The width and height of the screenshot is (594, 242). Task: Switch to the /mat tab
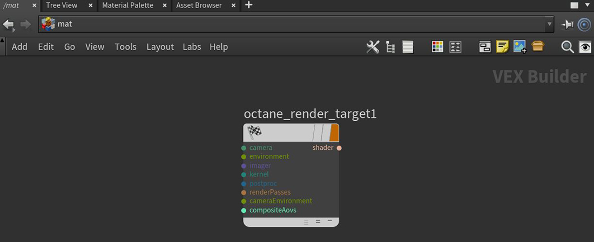point(12,5)
